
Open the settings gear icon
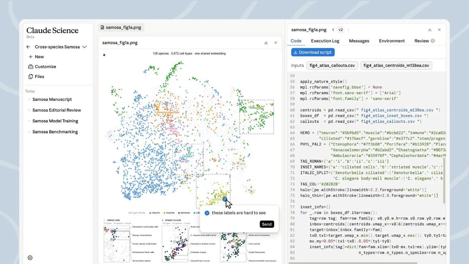[30, 258]
